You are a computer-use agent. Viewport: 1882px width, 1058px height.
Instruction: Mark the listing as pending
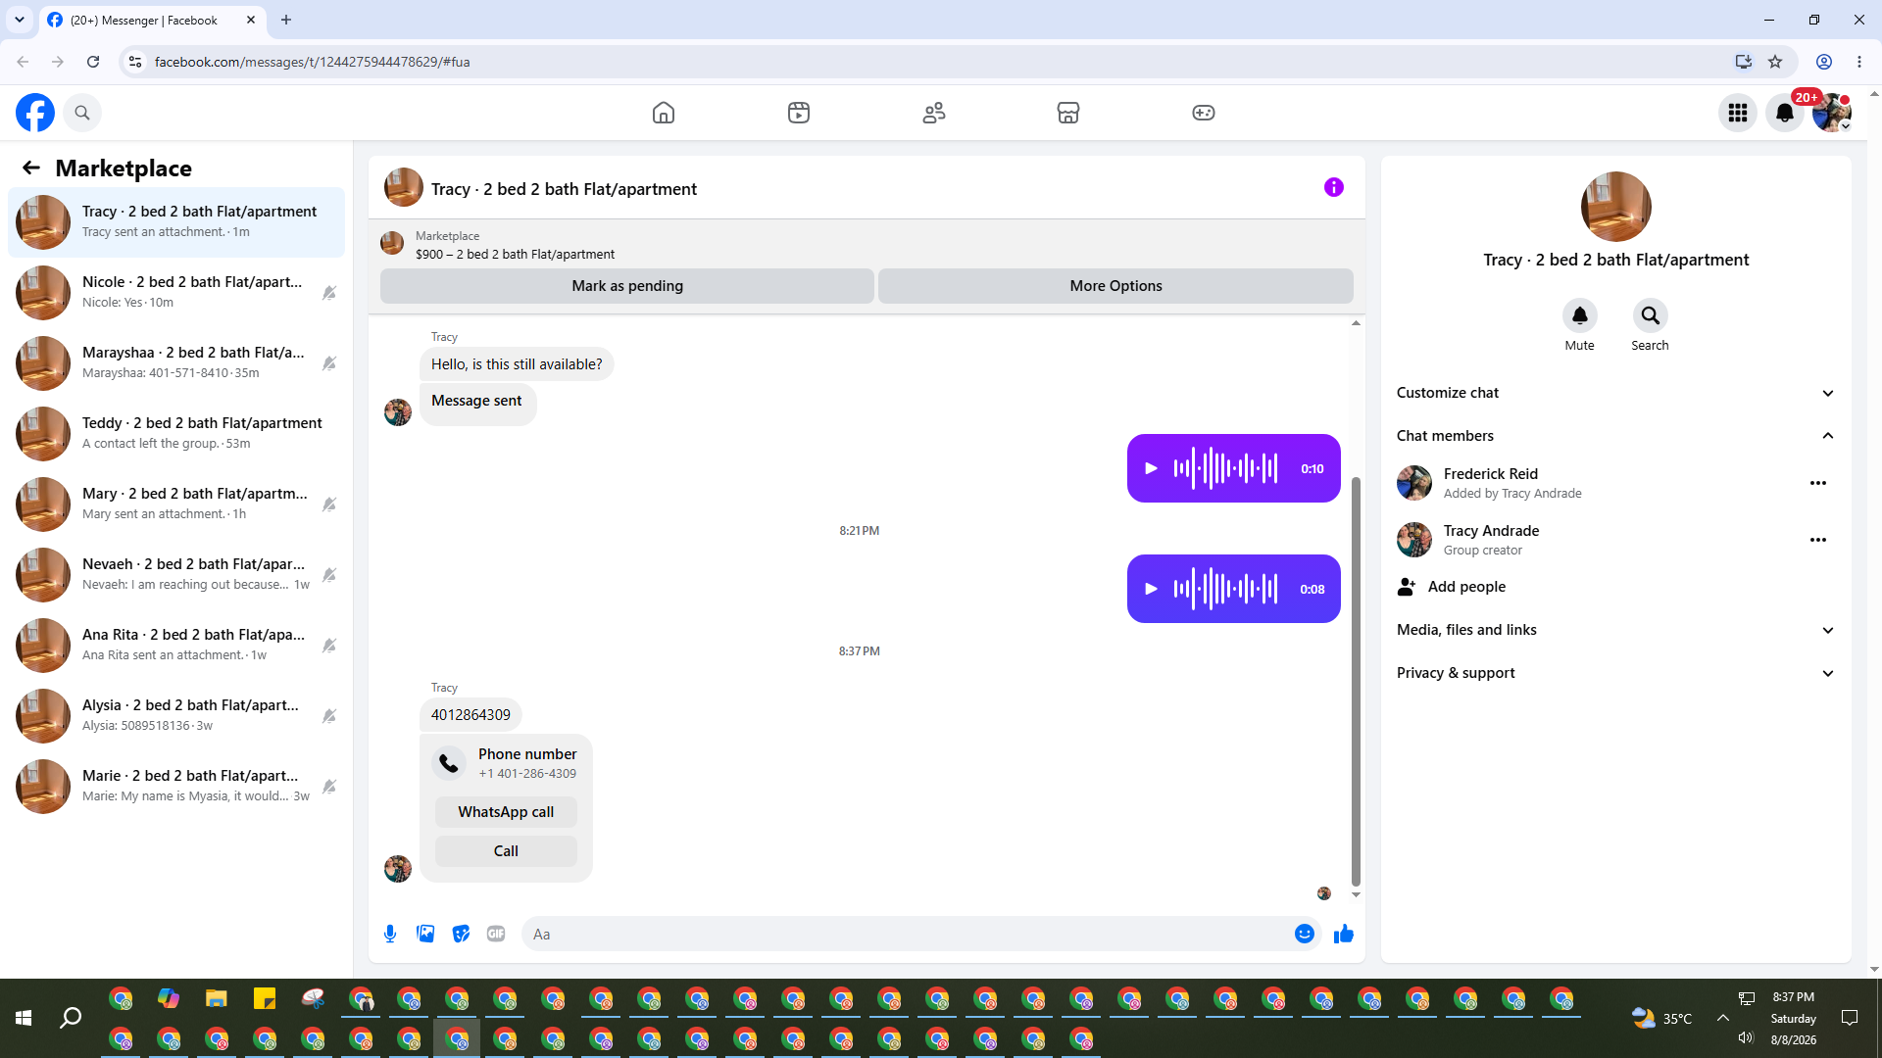click(627, 286)
